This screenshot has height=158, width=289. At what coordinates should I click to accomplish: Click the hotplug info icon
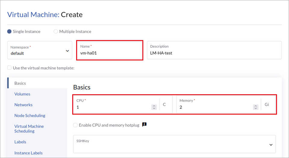[144, 125]
